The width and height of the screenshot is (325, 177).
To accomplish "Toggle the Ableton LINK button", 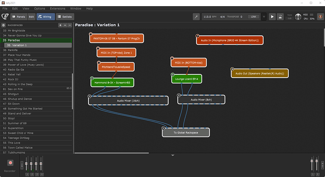I will coord(254,16).
